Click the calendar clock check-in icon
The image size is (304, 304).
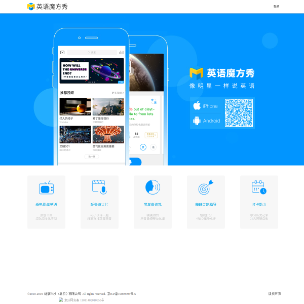click(x=259, y=187)
